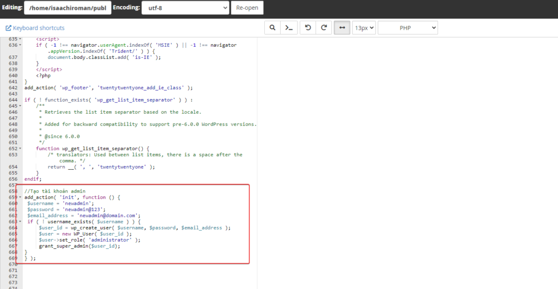Click empty line 671 in editor
This screenshot has height=289, width=558.
[139, 270]
